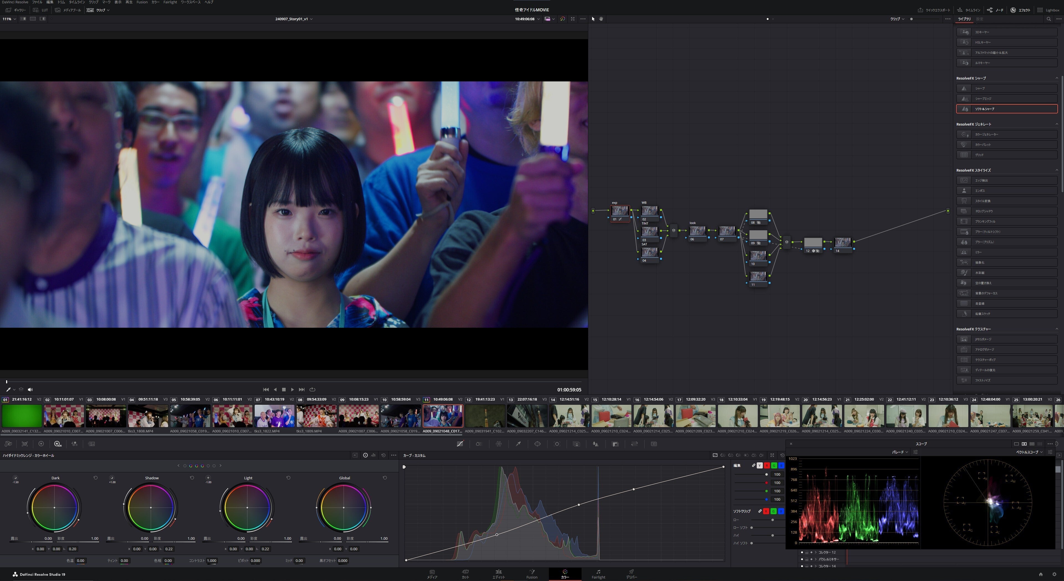1064x581 pixels.
Task: Collapse the ResolveFX シャープ section
Action: click(1057, 78)
